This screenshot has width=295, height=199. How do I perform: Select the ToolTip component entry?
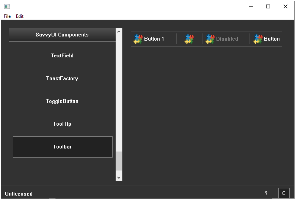click(x=62, y=124)
